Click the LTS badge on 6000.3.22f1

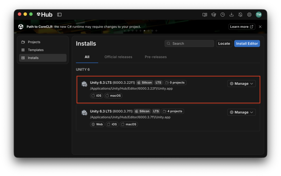(158, 83)
